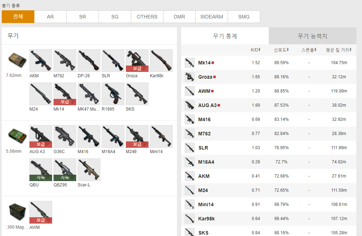This screenshot has height=236, width=362.
Task: Show the 무기 능력치 tab
Action: click(x=313, y=36)
